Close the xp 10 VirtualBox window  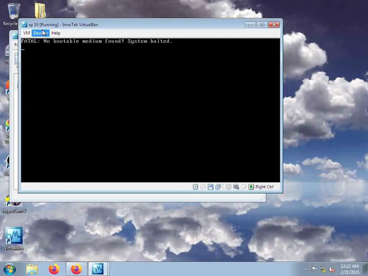point(274,25)
